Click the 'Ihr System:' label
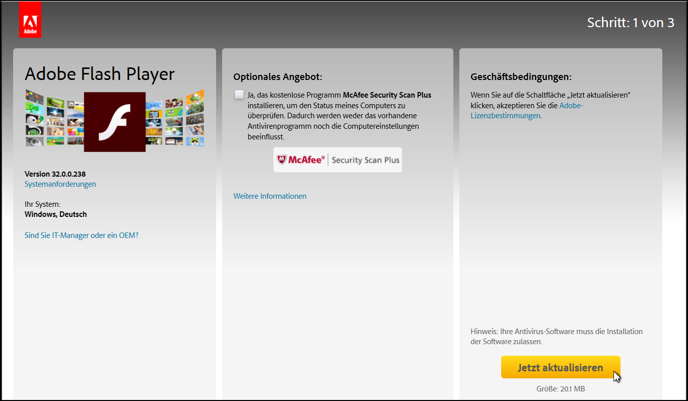The height and width of the screenshot is (401, 688). 42,204
